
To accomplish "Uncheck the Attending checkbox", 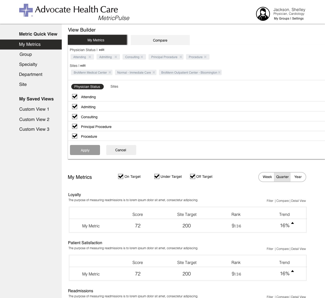I will (x=74, y=97).
